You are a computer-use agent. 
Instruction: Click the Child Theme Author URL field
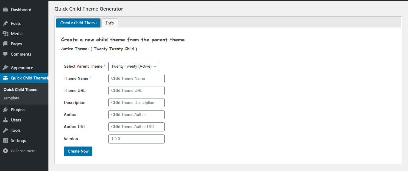pos(137,127)
